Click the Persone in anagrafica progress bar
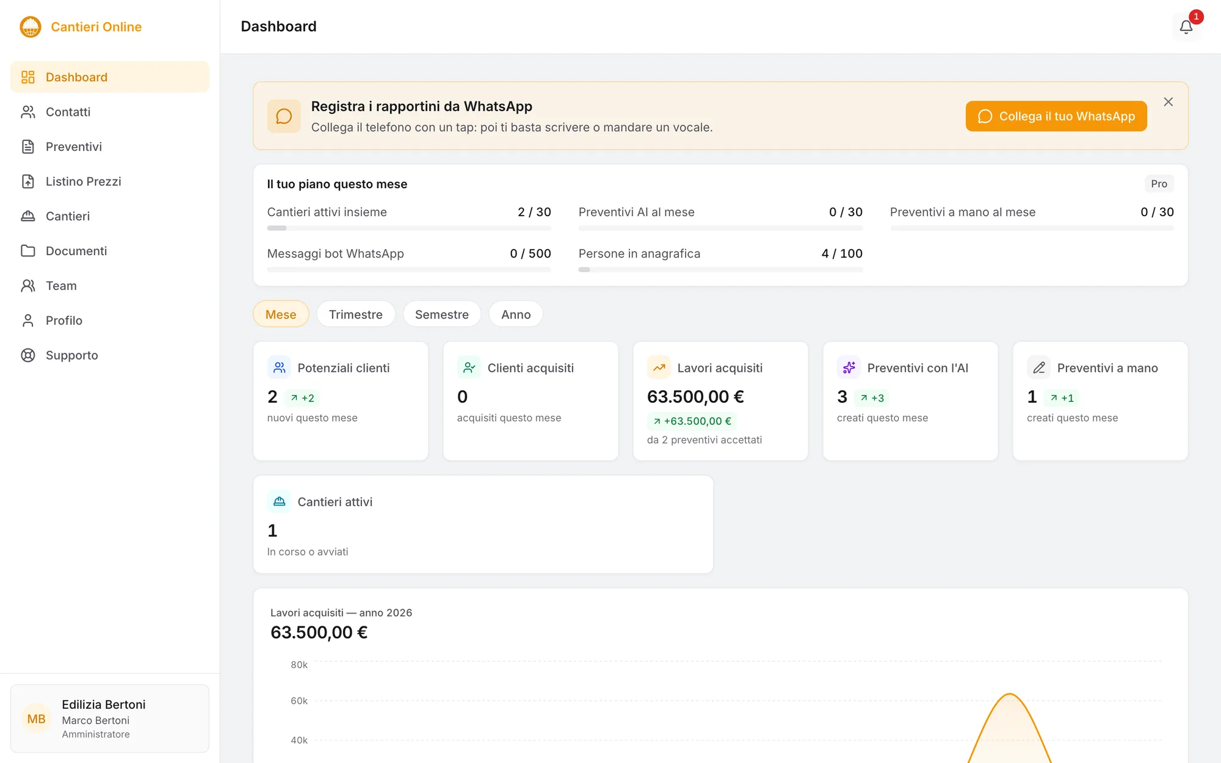 720,270
